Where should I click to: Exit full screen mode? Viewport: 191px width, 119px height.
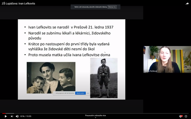[x=186, y=116]
